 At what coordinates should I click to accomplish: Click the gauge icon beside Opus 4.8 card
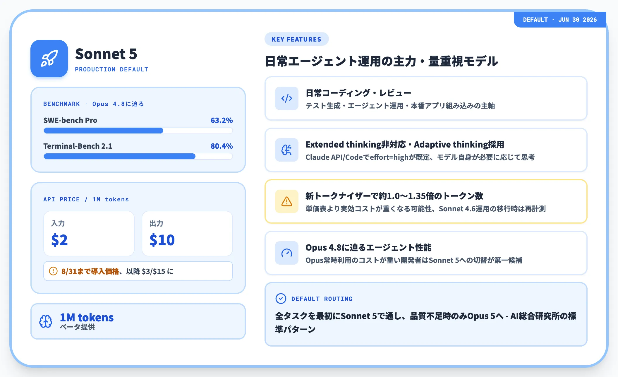(x=287, y=253)
